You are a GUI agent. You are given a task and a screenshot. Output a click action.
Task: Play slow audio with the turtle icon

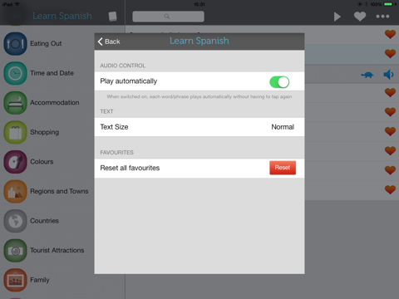click(x=367, y=75)
